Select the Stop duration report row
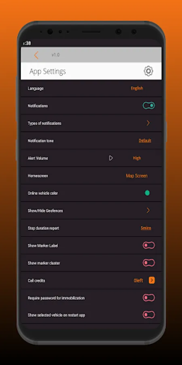The height and width of the screenshot is (365, 182). pos(91,228)
